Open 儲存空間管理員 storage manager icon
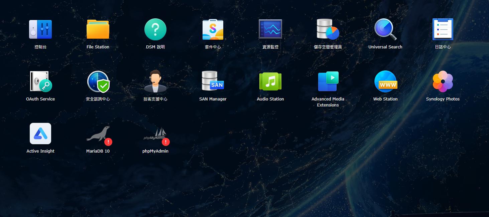This screenshot has width=489, height=217. tap(328, 29)
